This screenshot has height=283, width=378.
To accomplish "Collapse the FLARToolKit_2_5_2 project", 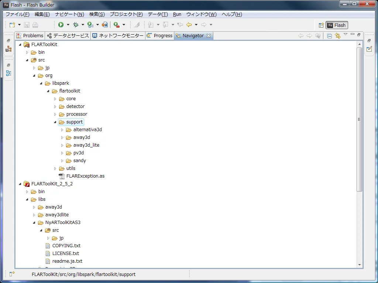I will point(20,184).
